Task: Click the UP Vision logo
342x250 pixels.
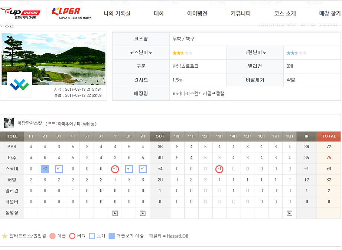Action: pyautogui.click(x=20, y=13)
